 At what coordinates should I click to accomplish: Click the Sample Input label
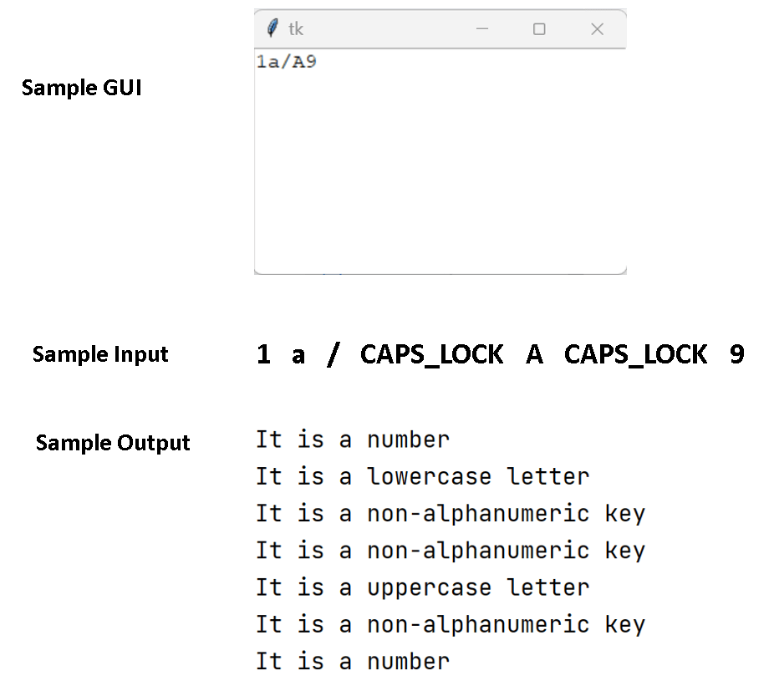[x=99, y=354]
